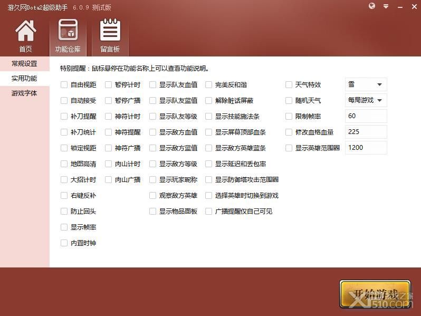Enable the 随机天气 checkbox

(289, 101)
